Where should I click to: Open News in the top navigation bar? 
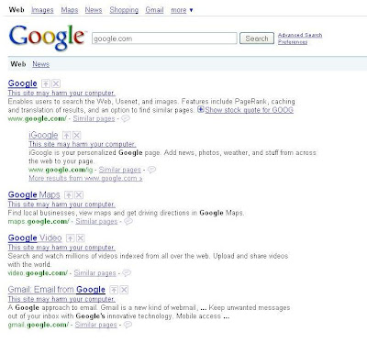(94, 10)
